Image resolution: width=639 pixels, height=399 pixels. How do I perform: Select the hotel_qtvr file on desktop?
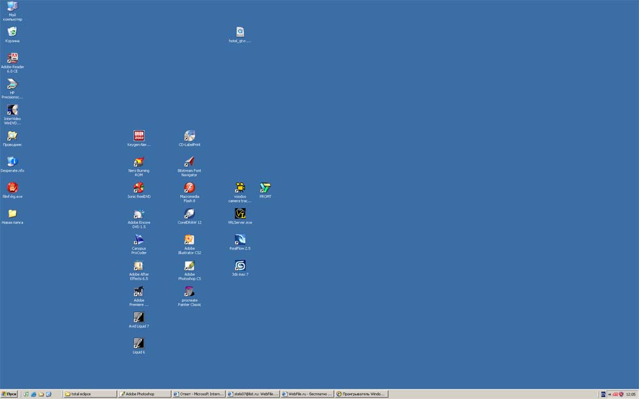(240, 32)
